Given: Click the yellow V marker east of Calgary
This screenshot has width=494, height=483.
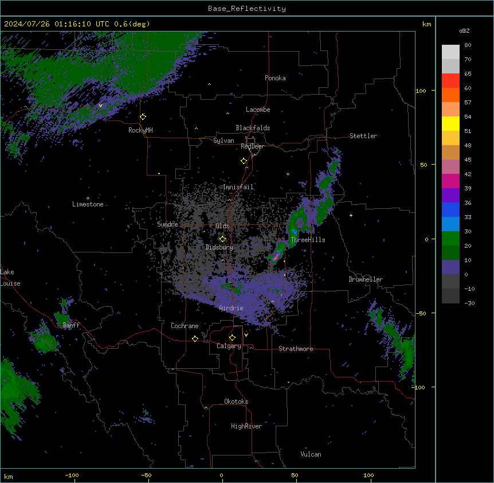Looking at the screenshot, I should [246, 335].
